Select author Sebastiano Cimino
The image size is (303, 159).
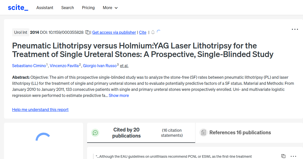click(29, 66)
